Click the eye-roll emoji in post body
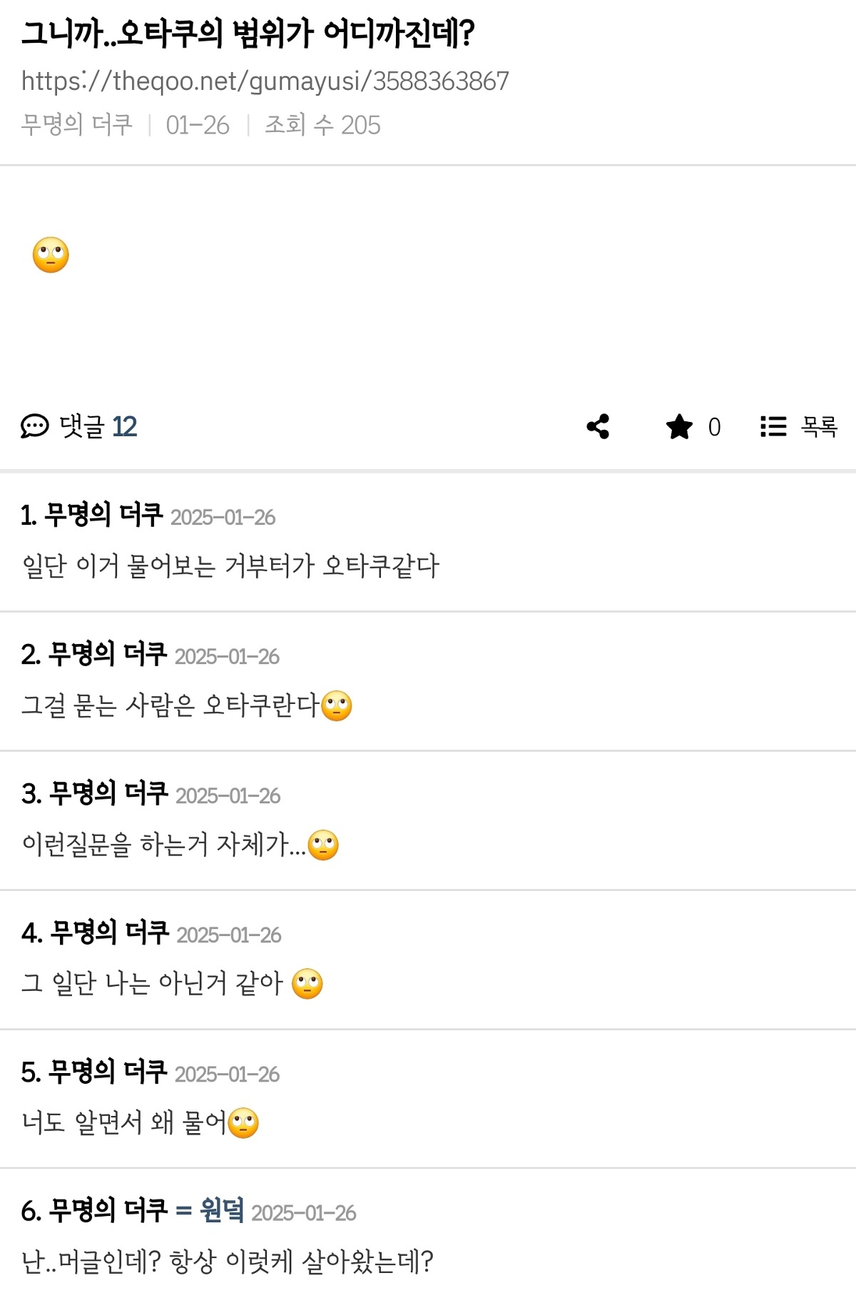 51,255
